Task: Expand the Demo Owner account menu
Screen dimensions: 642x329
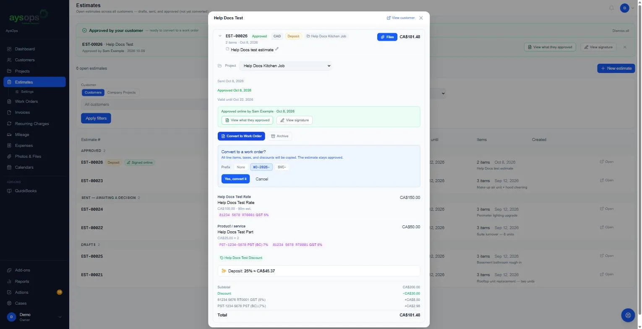Action: click(x=34, y=318)
